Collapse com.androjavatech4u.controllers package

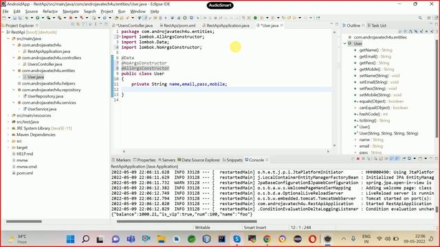(14, 58)
